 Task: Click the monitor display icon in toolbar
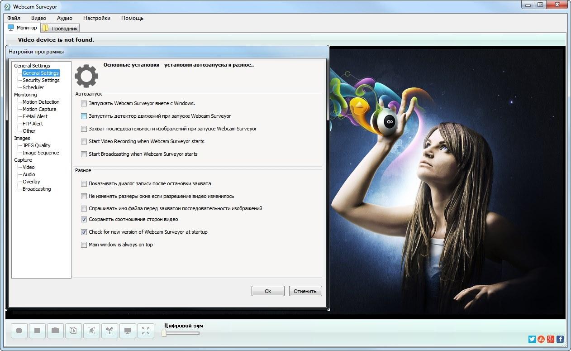tap(128, 331)
